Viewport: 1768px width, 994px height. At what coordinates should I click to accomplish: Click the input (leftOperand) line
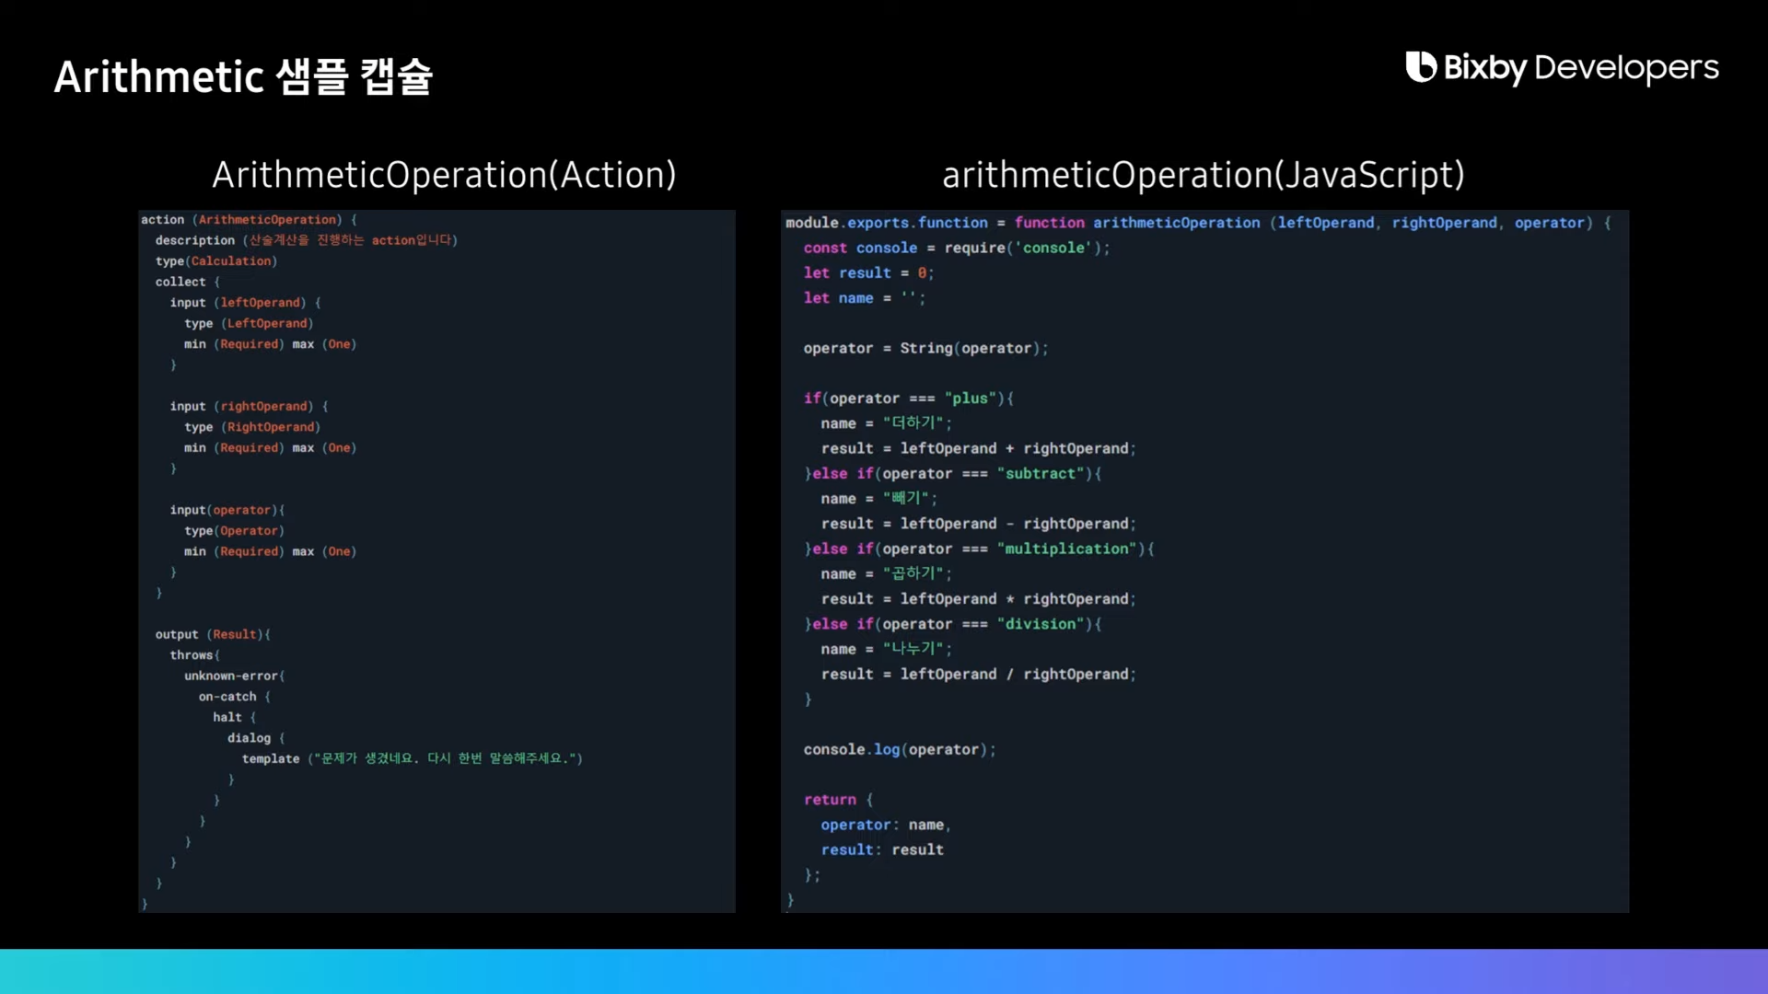[245, 303]
